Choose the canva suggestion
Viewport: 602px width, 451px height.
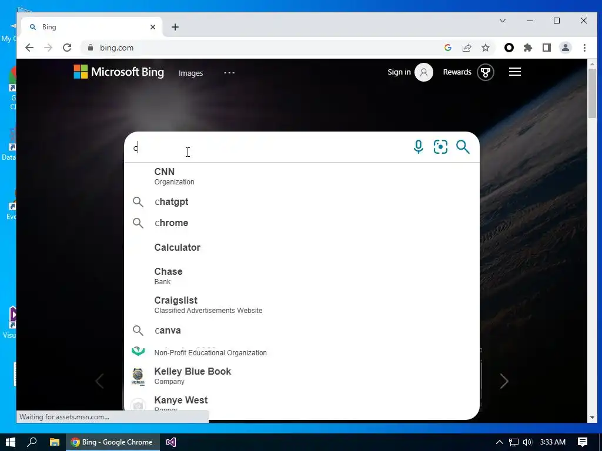click(x=302, y=330)
